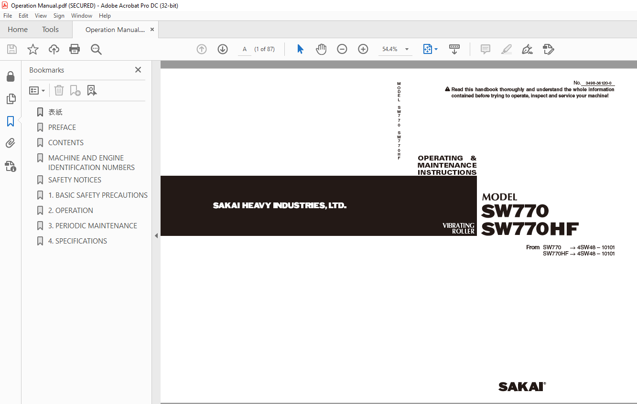
Task: Switch to the Tools tab
Action: tap(50, 29)
